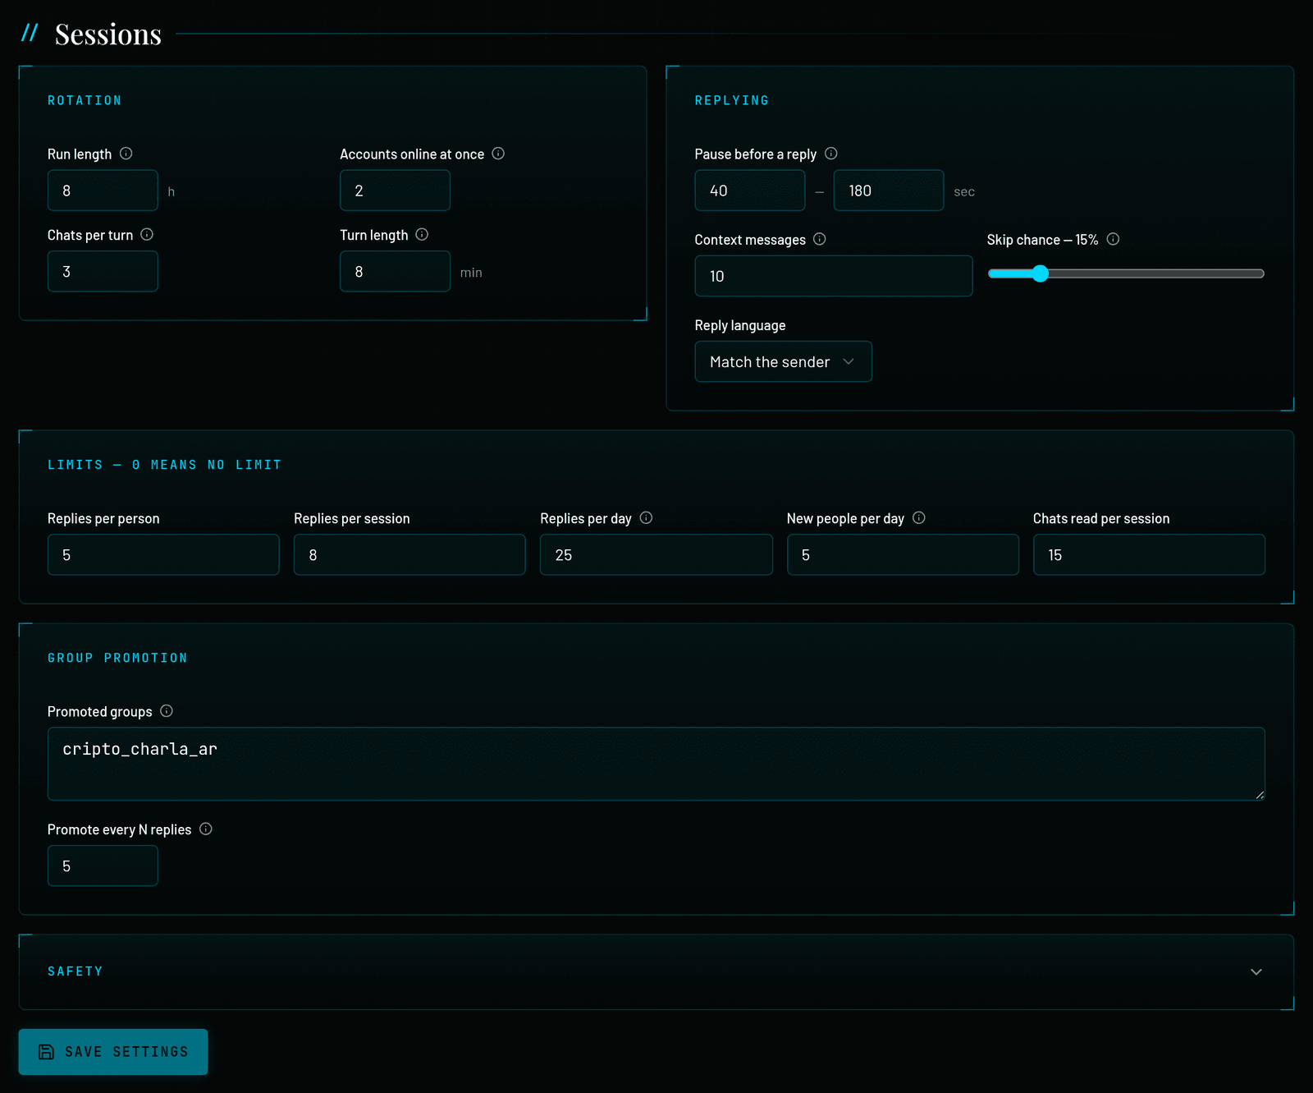Click the Save Settings button

[113, 1052]
